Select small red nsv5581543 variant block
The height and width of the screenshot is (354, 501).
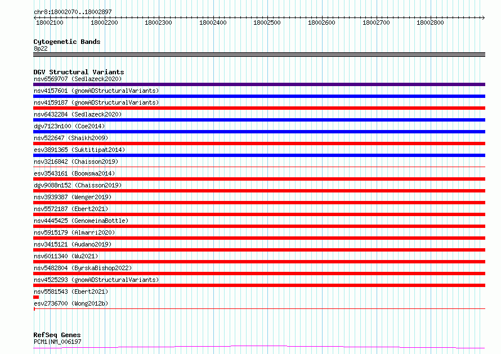(x=36, y=297)
